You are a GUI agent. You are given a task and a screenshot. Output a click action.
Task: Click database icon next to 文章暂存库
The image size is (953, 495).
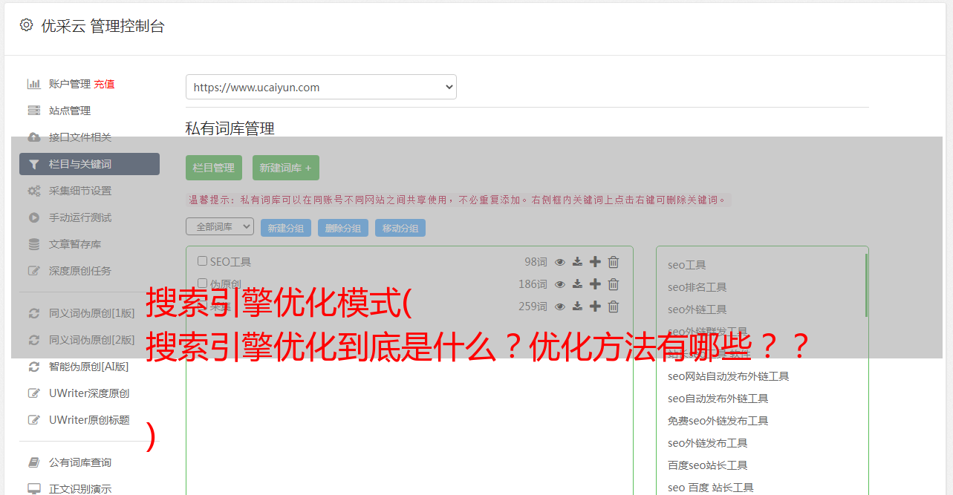[x=34, y=244]
